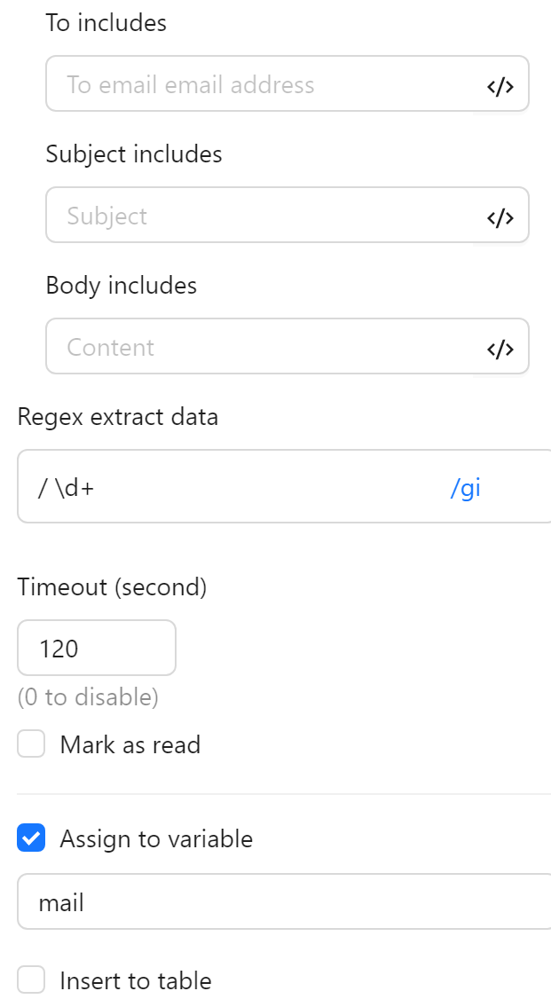The width and height of the screenshot is (551, 999).
Task: Edit the regex flags "/gi"
Action: pyautogui.click(x=466, y=486)
